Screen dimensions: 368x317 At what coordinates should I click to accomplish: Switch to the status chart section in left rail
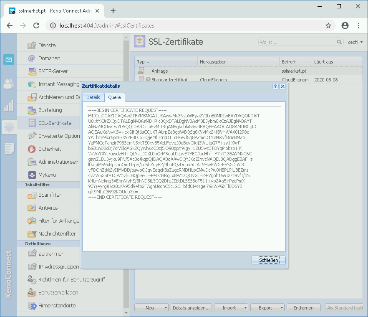pyautogui.click(x=9, y=106)
